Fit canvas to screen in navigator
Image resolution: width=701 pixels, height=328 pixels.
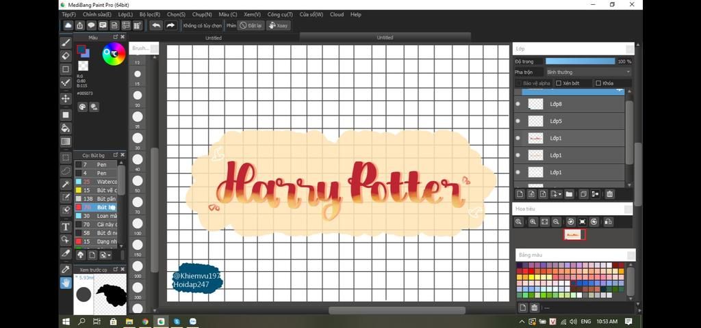[x=544, y=222]
